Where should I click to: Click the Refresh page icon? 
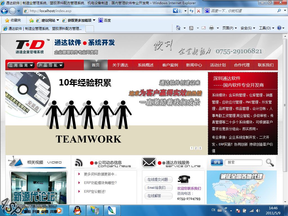tap(191, 11)
